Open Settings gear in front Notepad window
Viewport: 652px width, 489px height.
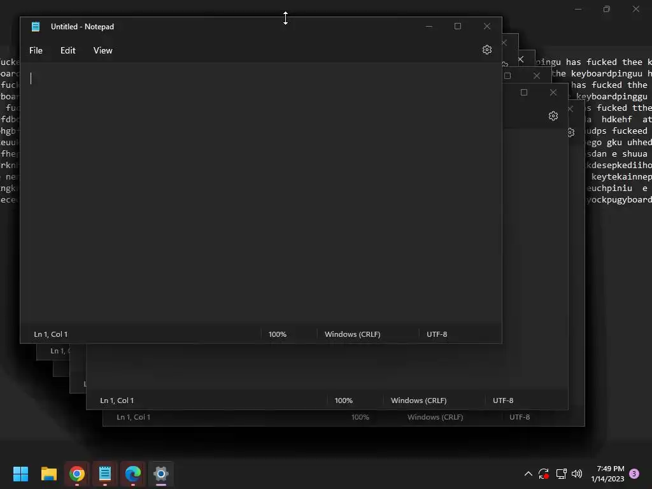tap(487, 50)
